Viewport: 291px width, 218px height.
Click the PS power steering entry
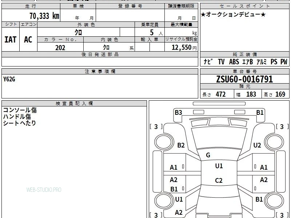click(274, 61)
